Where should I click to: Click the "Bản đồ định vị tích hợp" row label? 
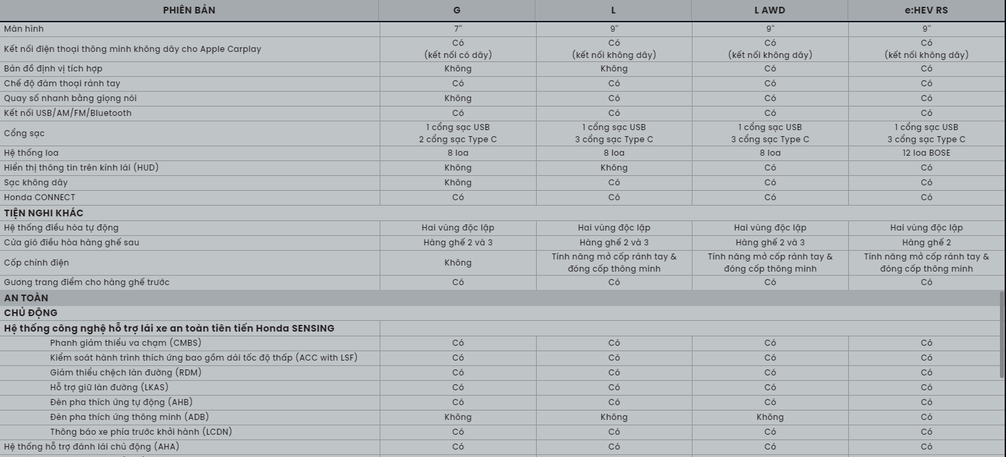[x=53, y=69]
